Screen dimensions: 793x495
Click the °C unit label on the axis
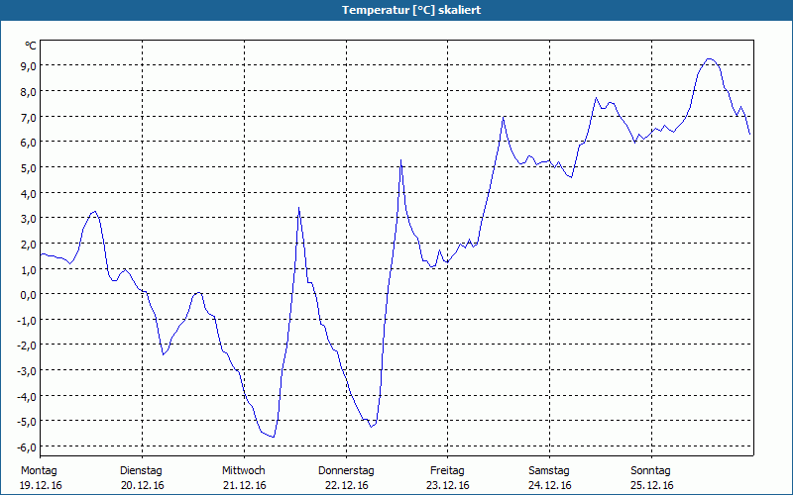click(31, 46)
